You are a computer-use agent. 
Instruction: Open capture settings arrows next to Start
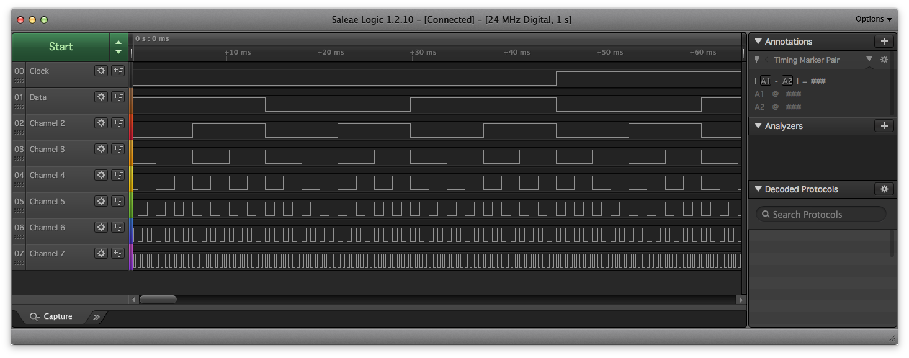pyautogui.click(x=119, y=47)
